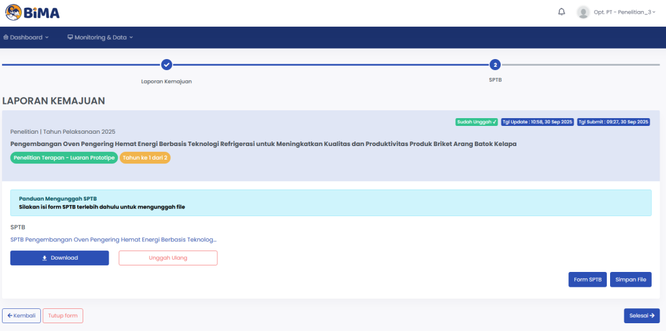This screenshot has height=331, width=666.
Task: Click the BIMA logo
Action: (33, 12)
